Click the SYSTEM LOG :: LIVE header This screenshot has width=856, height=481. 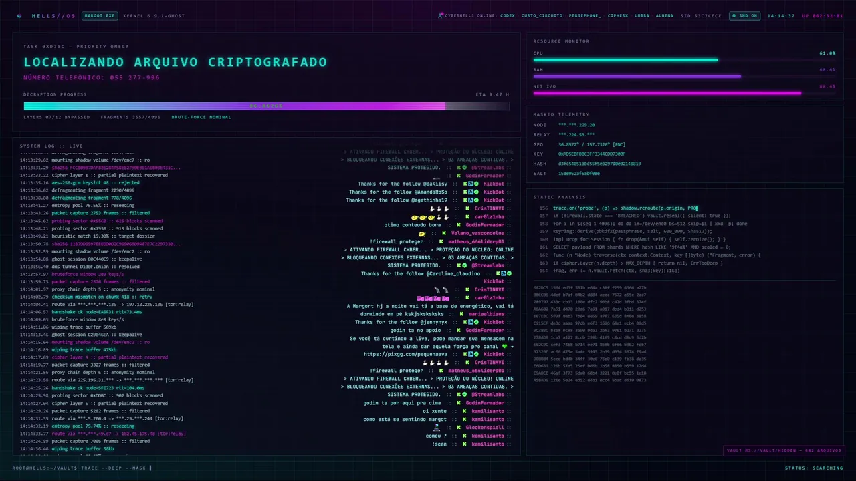(x=51, y=146)
